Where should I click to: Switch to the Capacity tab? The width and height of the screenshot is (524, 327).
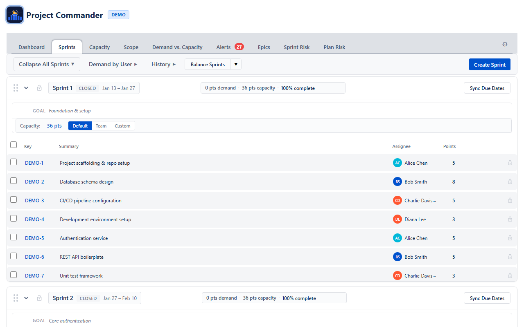(x=99, y=47)
